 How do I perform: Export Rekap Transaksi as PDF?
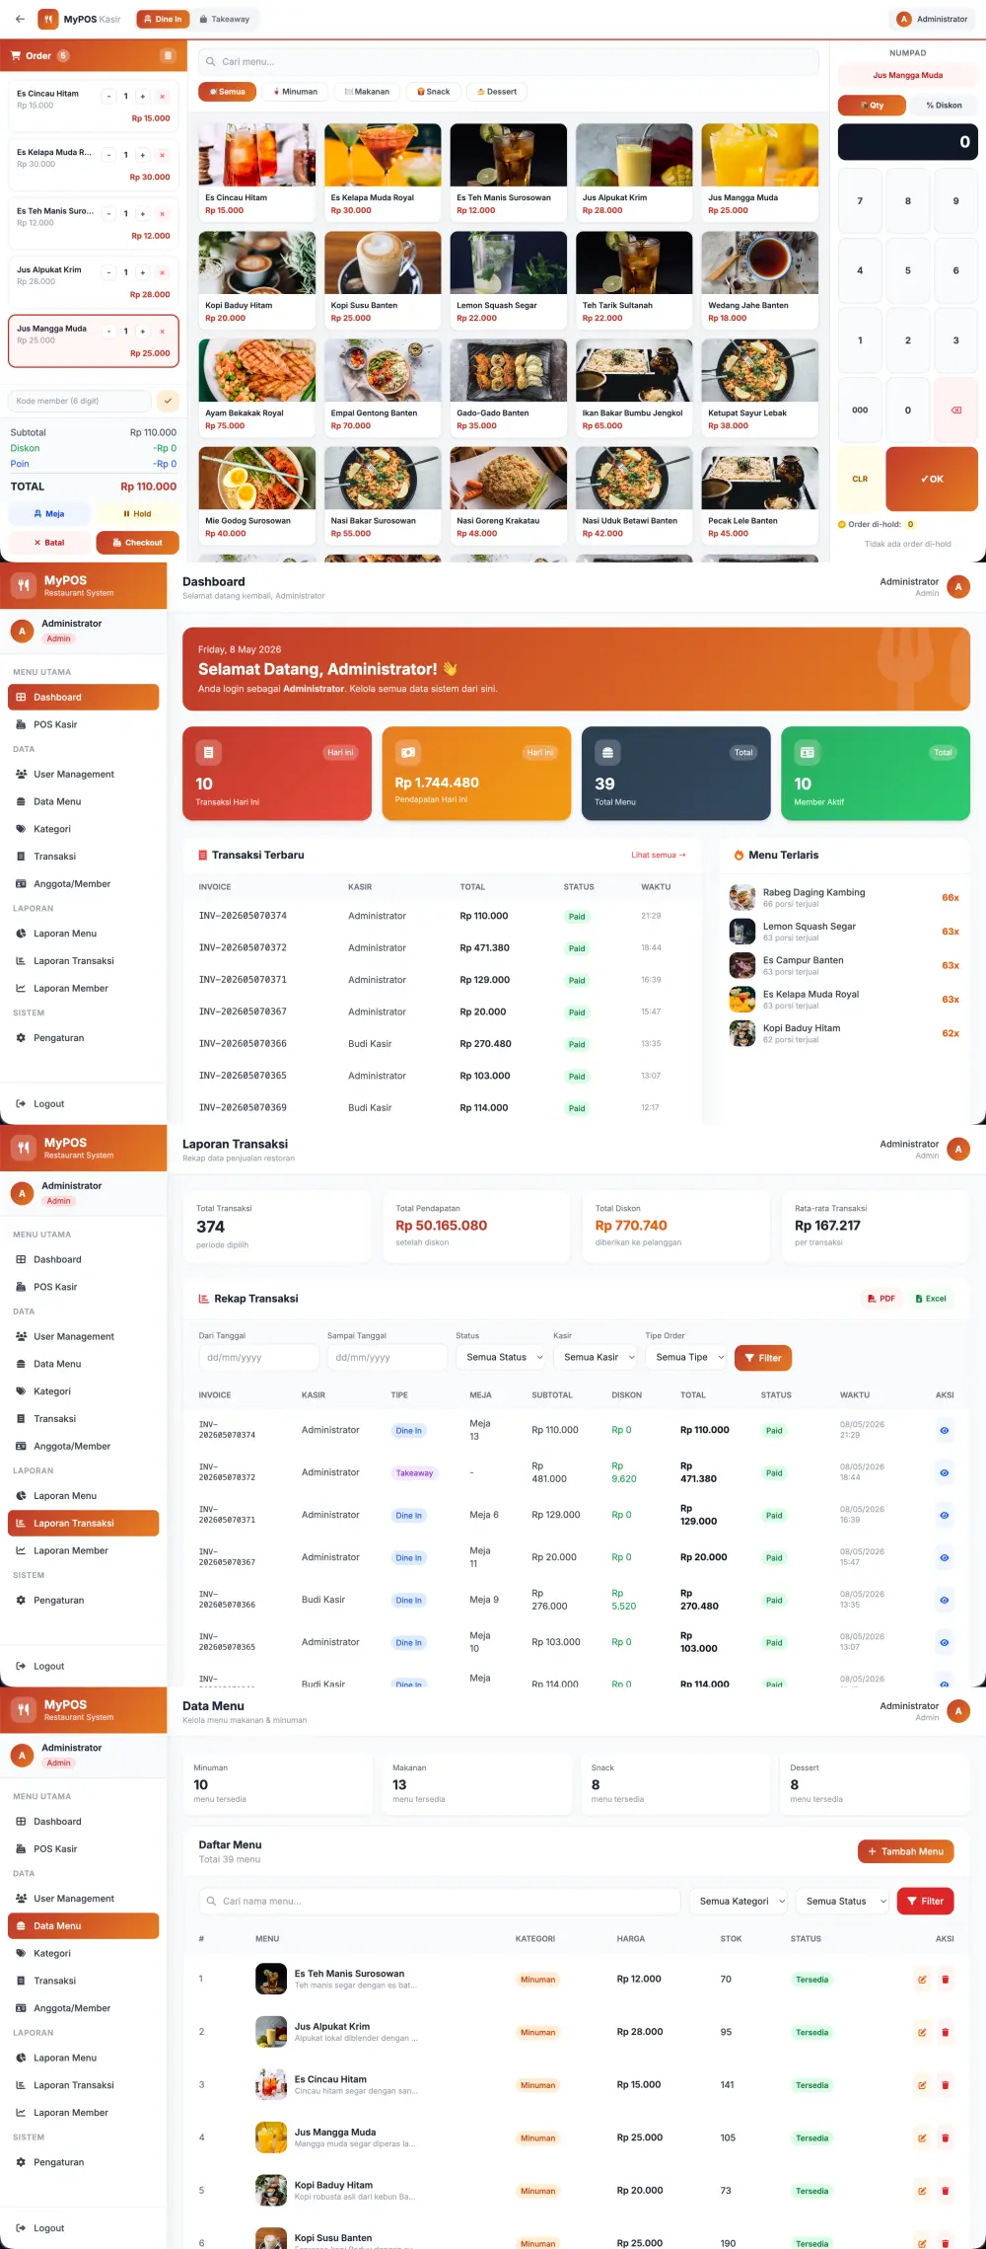pyautogui.click(x=881, y=1299)
